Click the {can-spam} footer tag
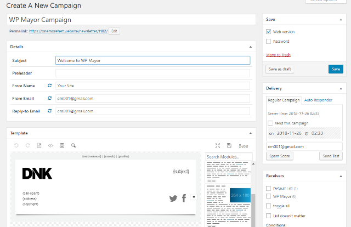This screenshot has width=351, height=227. (x=31, y=193)
